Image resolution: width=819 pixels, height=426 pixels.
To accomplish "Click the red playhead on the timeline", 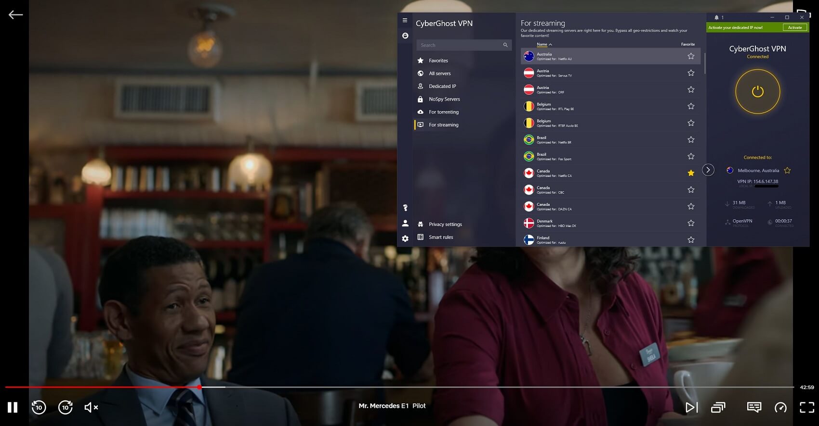I will coord(199,387).
